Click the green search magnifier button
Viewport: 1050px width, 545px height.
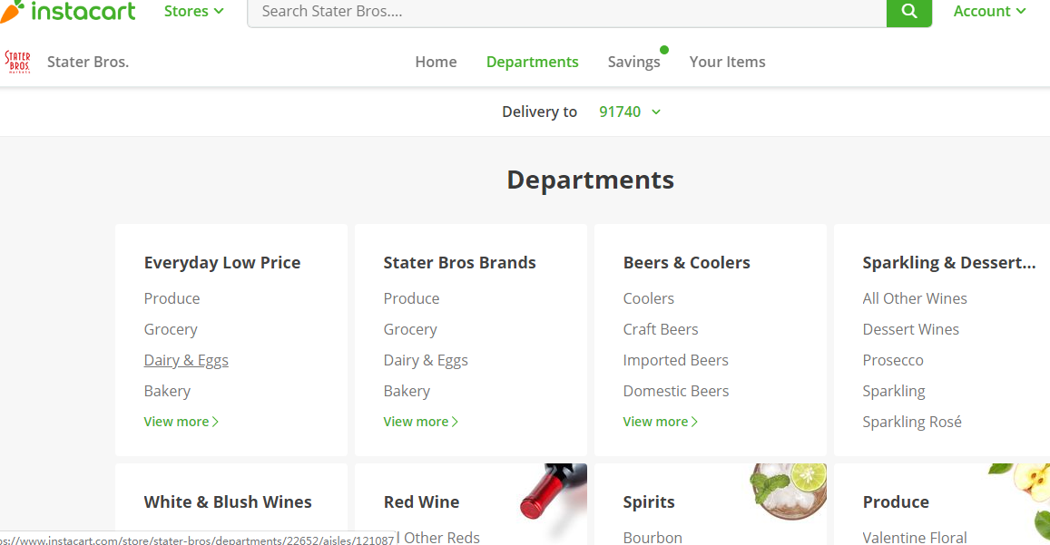pos(908,12)
